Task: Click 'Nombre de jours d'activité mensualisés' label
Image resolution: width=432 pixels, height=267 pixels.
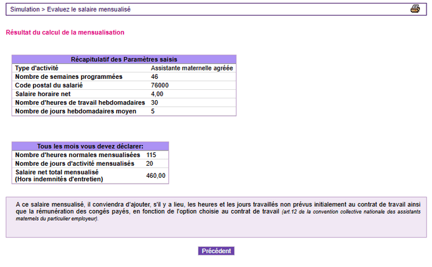Action: (74, 163)
